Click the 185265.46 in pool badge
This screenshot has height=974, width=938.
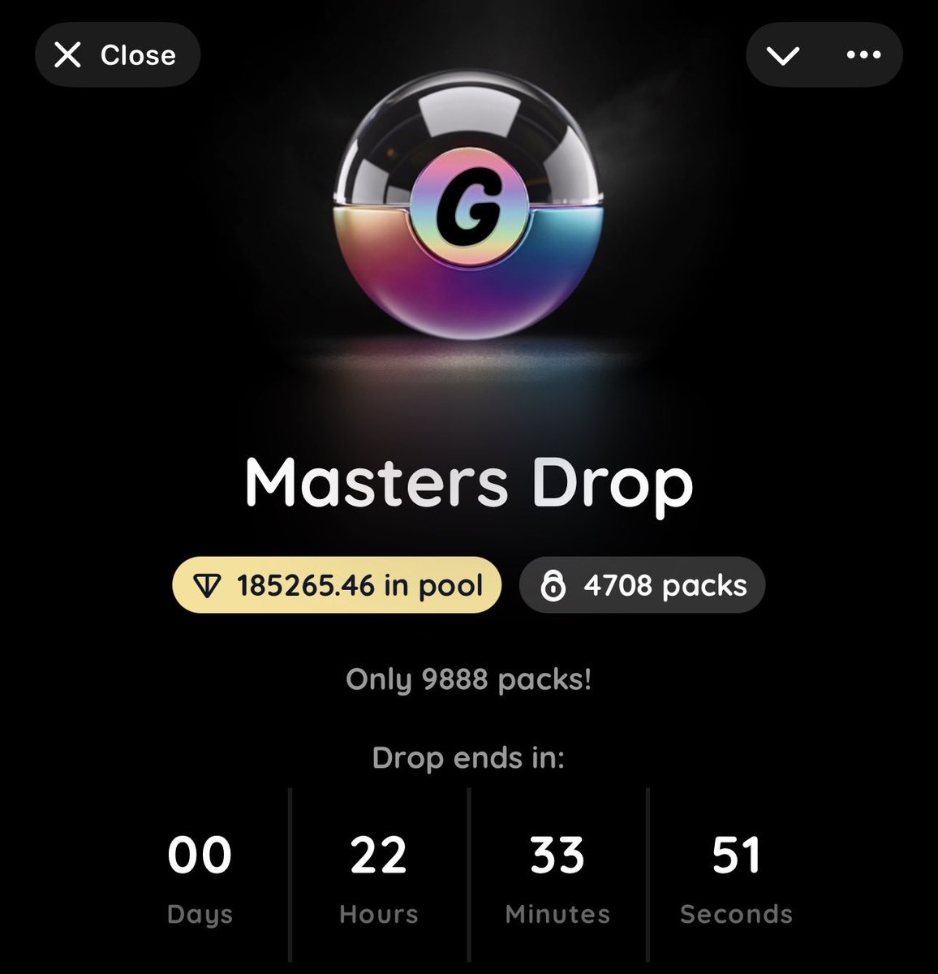tap(337, 585)
